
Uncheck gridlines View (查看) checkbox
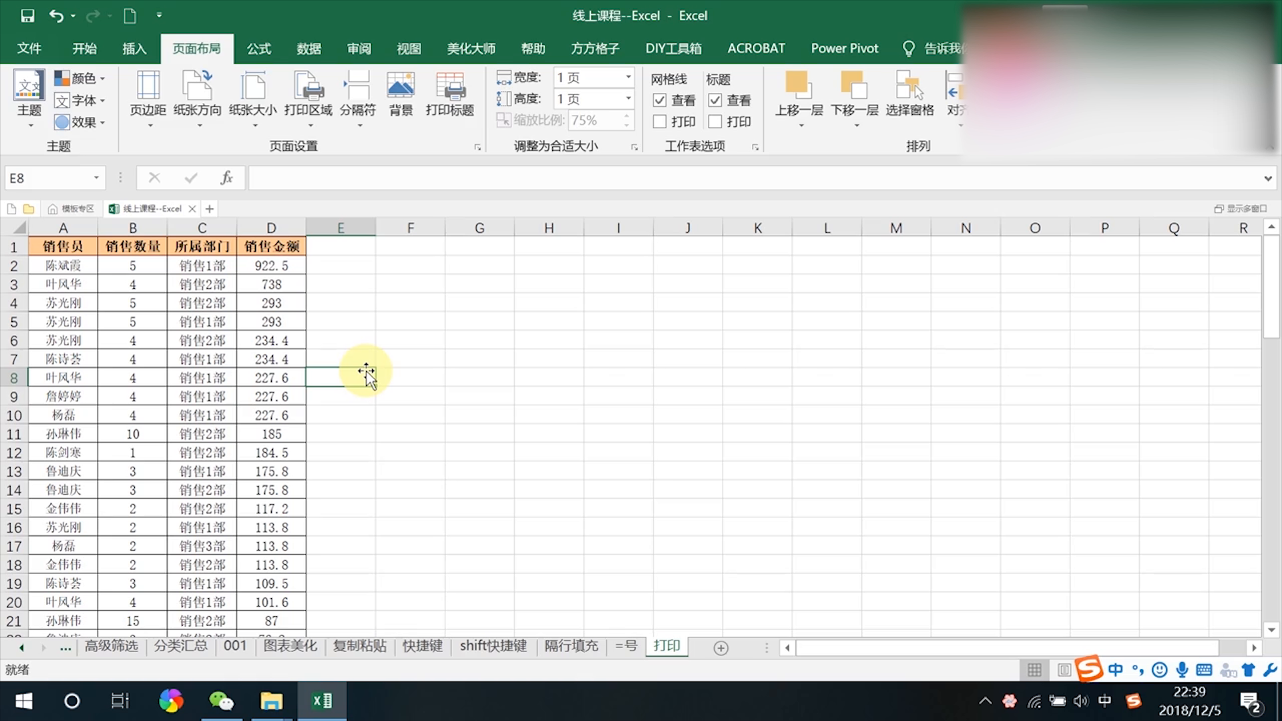660,100
